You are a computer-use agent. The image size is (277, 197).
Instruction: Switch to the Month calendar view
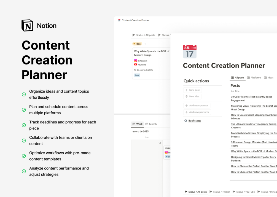151,124
